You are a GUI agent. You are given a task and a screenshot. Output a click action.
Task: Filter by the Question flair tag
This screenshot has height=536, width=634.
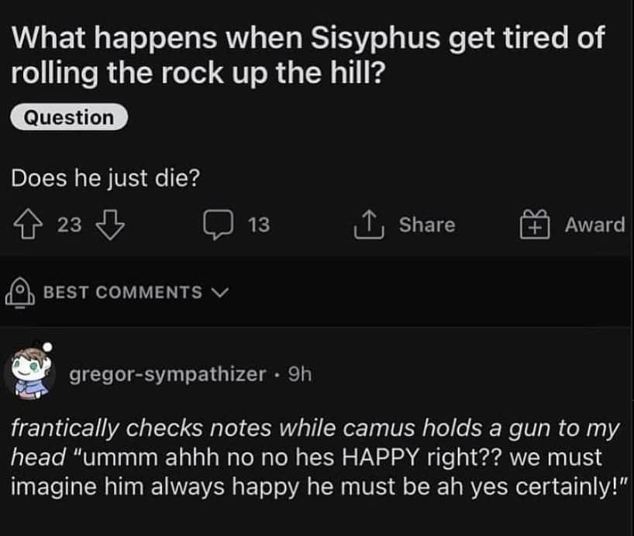click(x=68, y=118)
